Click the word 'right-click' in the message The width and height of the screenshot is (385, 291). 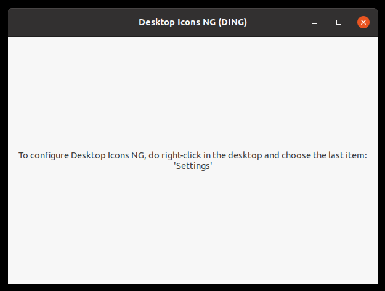point(186,155)
